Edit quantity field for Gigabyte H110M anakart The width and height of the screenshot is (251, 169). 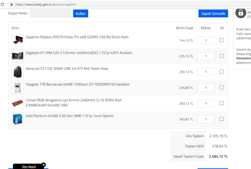[x=206, y=56]
